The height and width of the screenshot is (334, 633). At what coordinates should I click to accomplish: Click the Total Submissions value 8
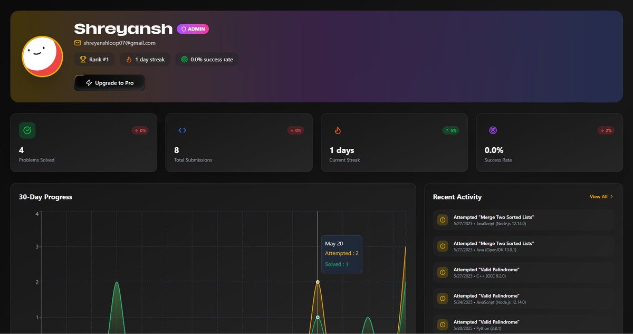coord(176,150)
